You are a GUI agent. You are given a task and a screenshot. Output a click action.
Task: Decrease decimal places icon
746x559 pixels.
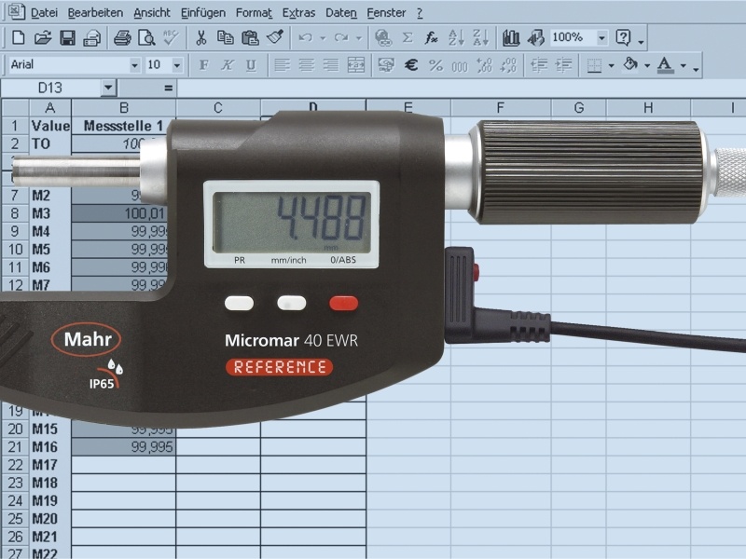click(x=508, y=65)
